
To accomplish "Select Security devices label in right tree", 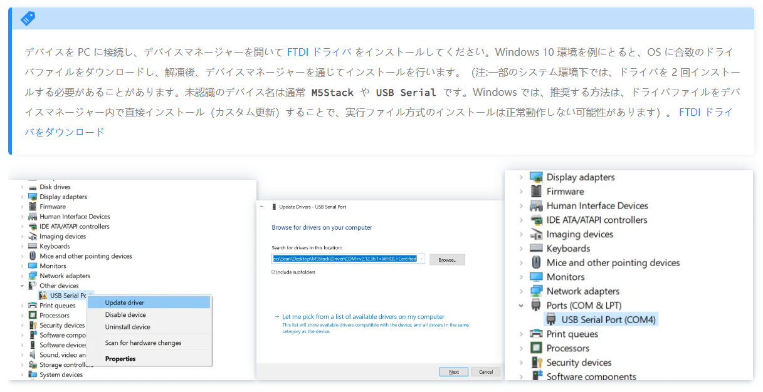I will click(x=579, y=363).
